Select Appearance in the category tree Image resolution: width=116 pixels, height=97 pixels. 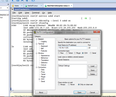pos(45,56)
